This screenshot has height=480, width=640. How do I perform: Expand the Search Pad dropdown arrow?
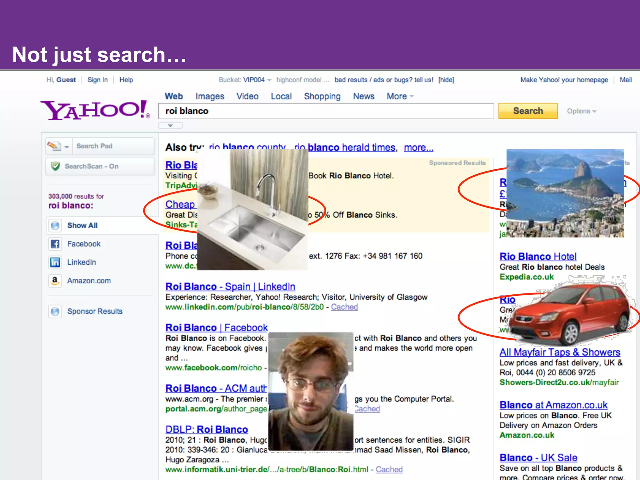click(67, 147)
